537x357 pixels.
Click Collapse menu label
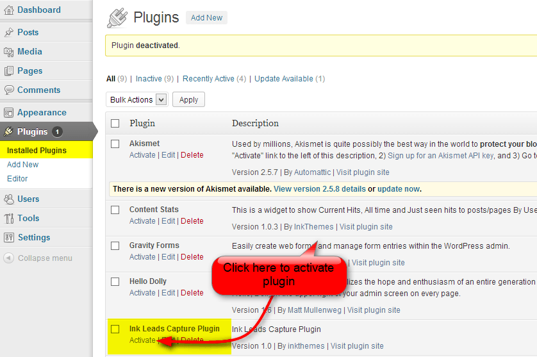(45, 258)
